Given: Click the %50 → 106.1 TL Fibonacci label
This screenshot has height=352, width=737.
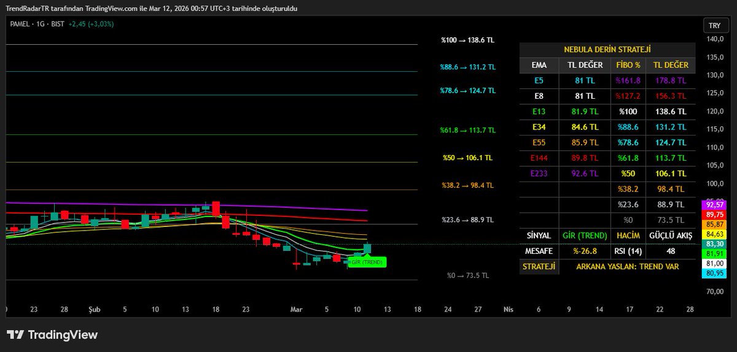Looking at the screenshot, I should point(467,158).
